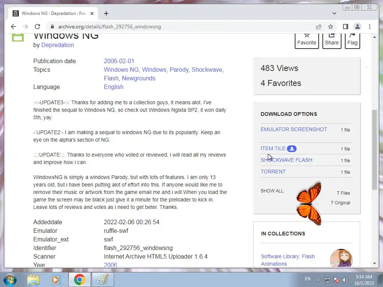Click the Action Center flag icon
This screenshot has width=383, height=287.
(x=336, y=280)
